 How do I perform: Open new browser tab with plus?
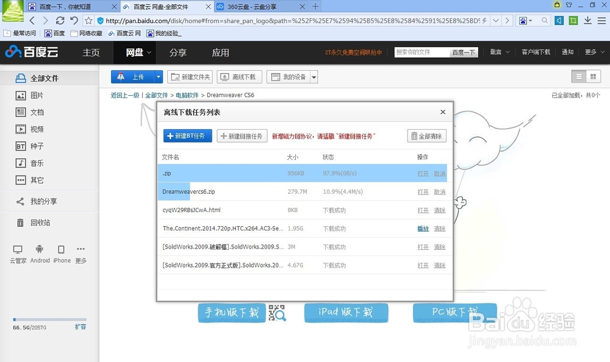[x=315, y=7]
